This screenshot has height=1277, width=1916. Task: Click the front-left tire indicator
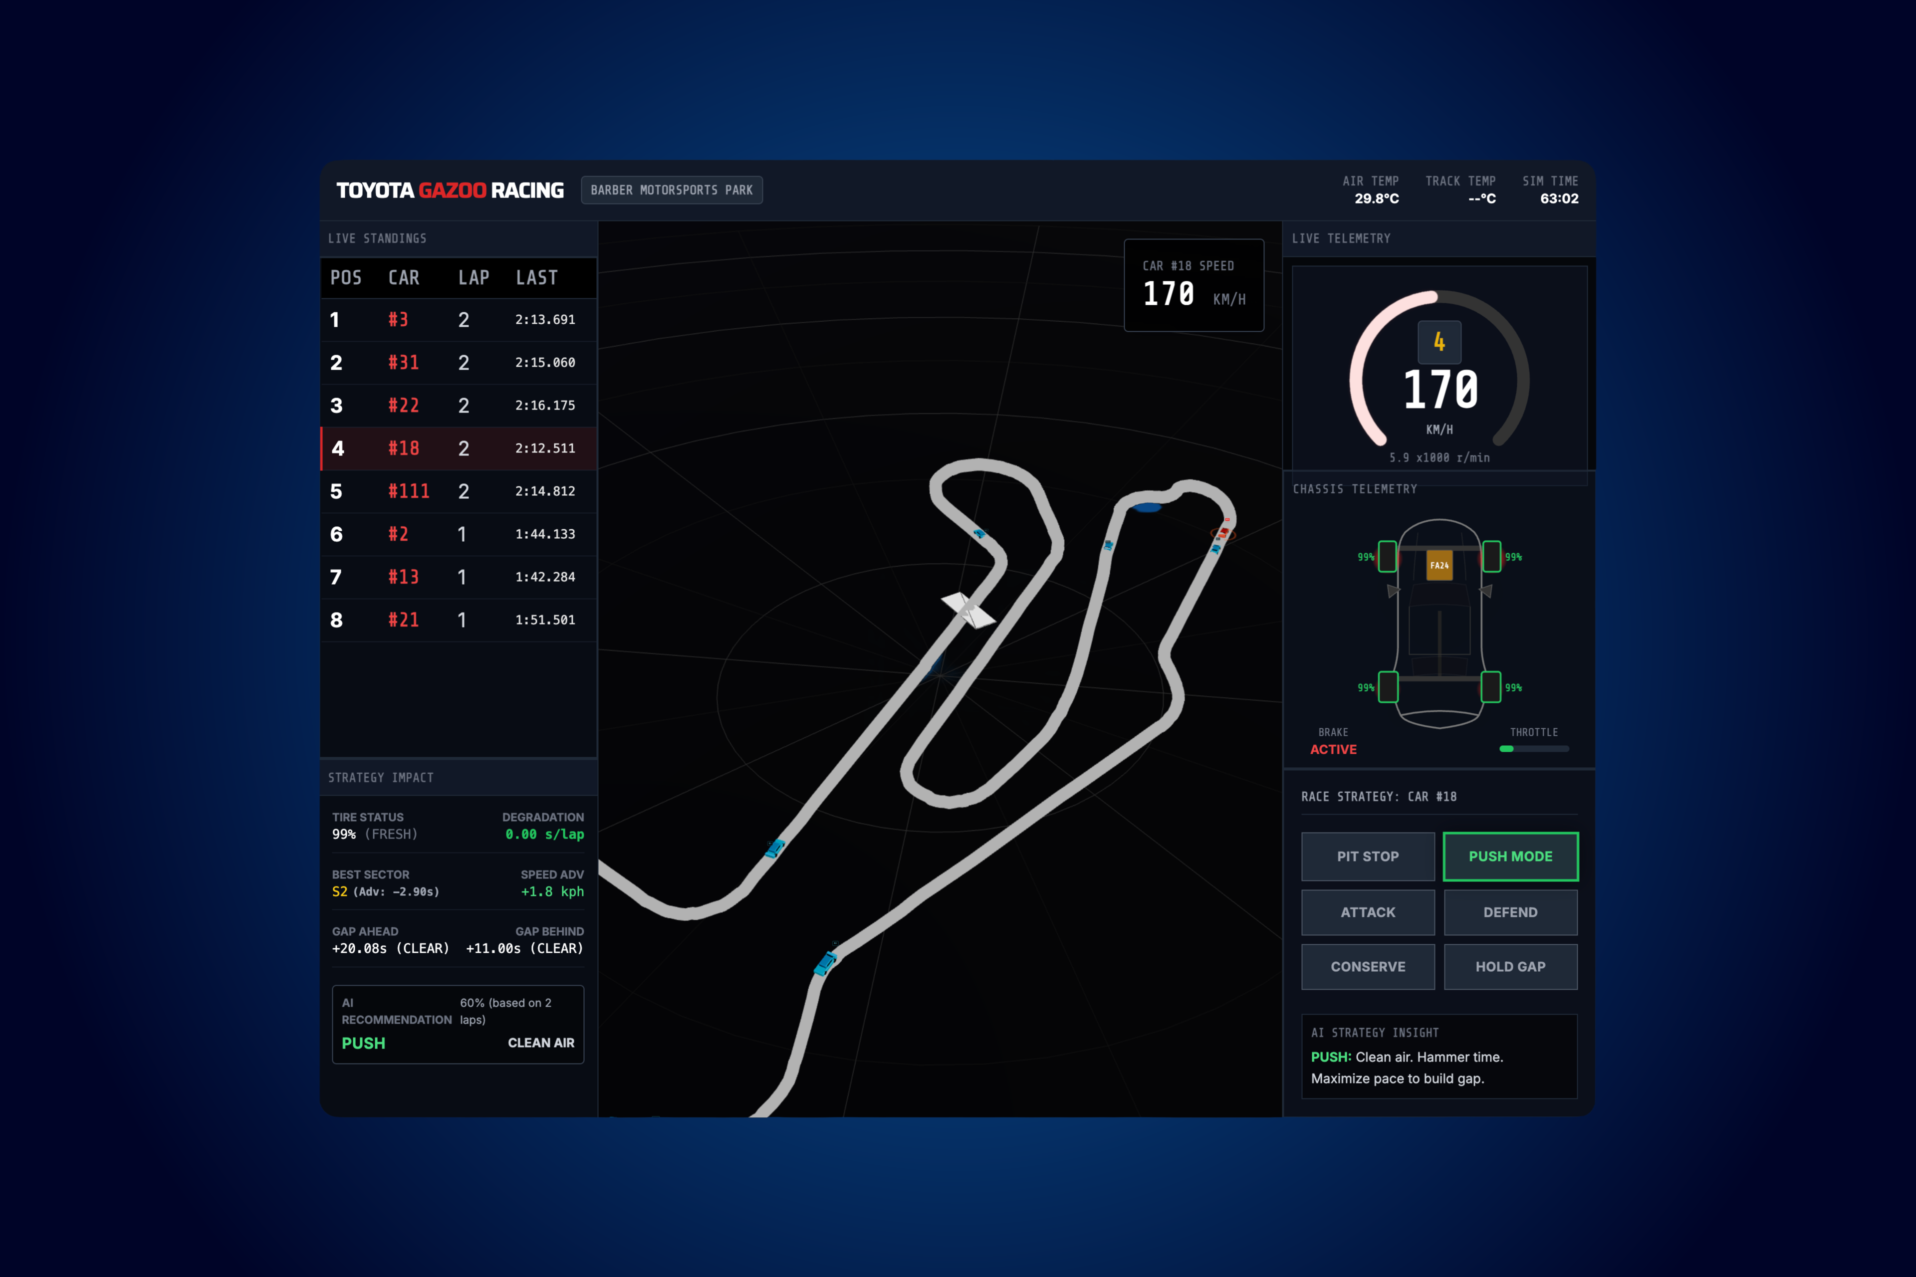pyautogui.click(x=1387, y=556)
